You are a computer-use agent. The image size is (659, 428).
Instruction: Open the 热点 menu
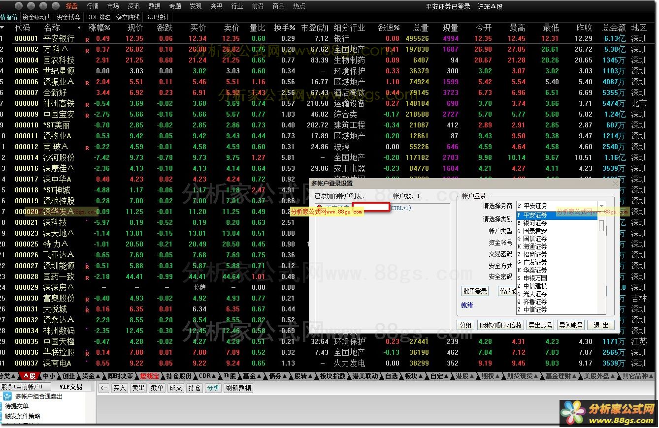[x=299, y=6]
